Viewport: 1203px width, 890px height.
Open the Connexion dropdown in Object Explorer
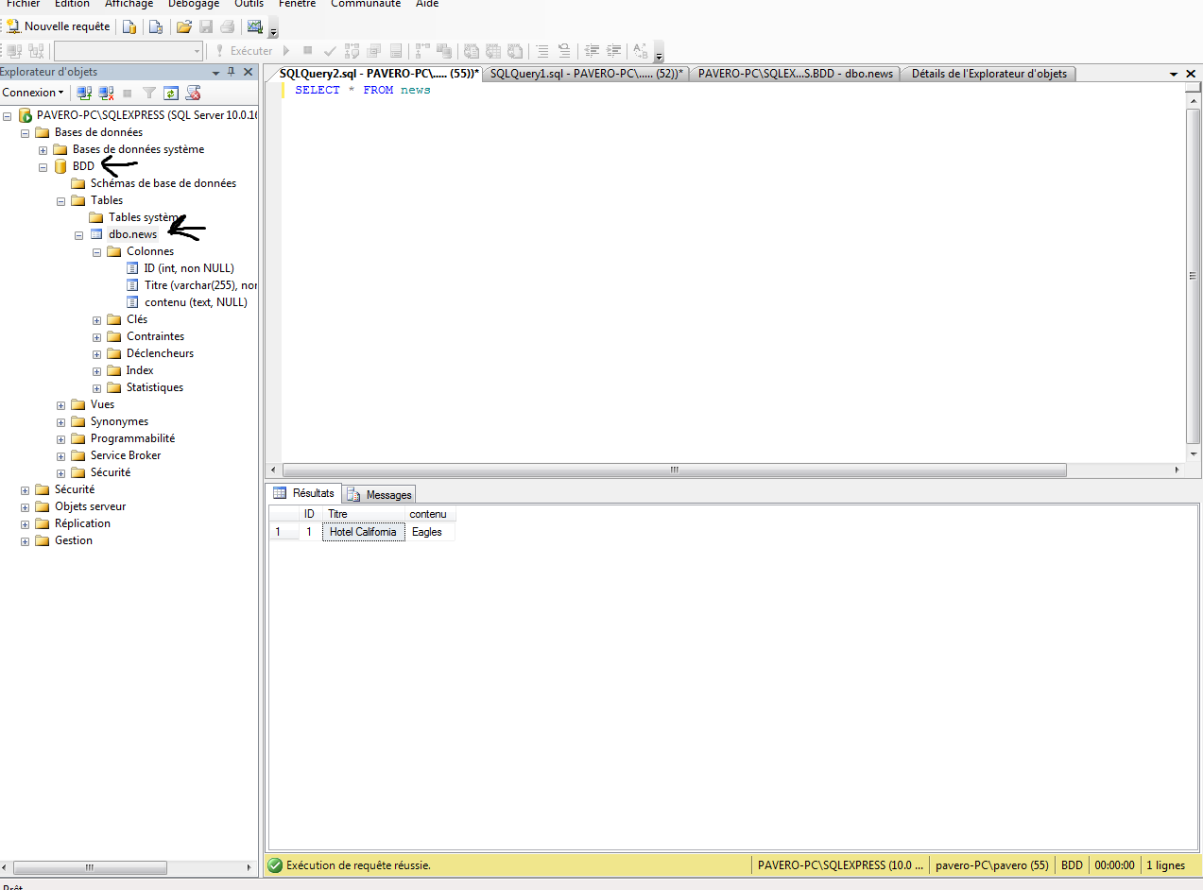pos(33,92)
